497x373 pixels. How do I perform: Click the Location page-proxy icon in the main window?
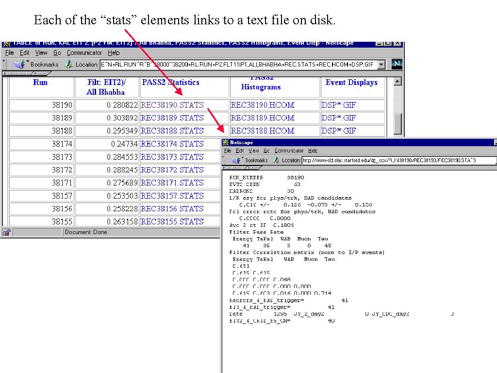point(69,64)
